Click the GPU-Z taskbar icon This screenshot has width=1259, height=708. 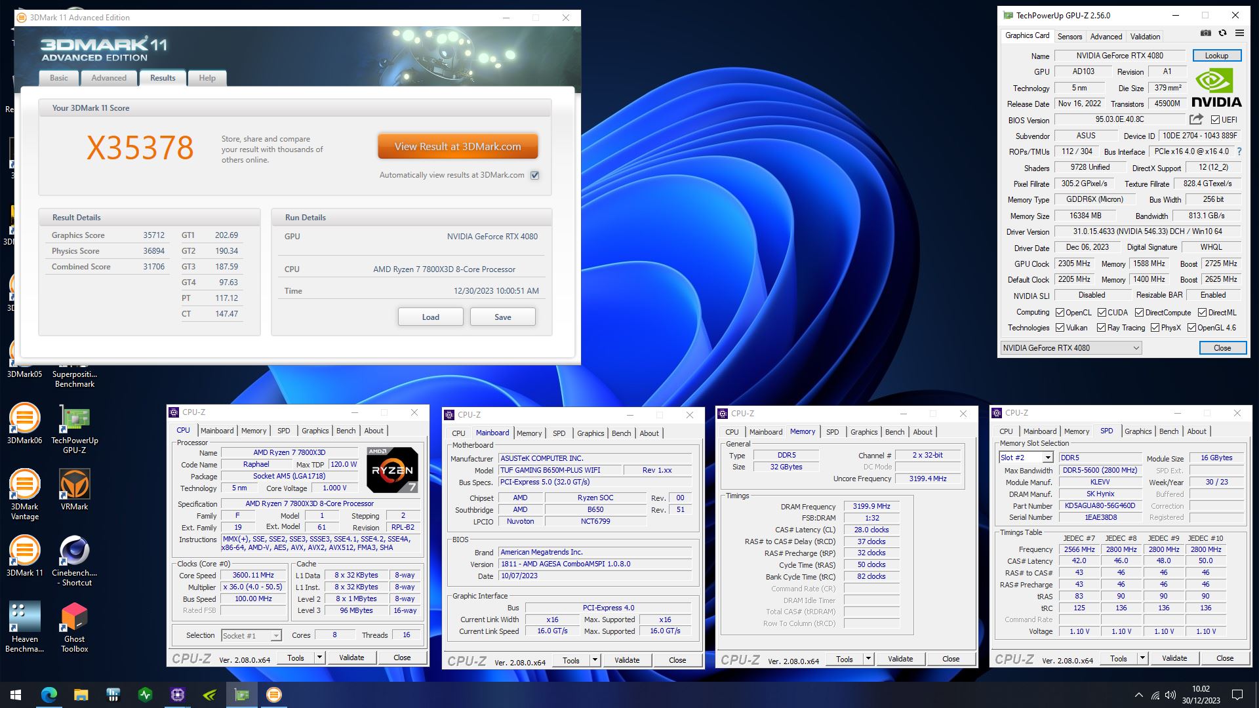(x=242, y=695)
